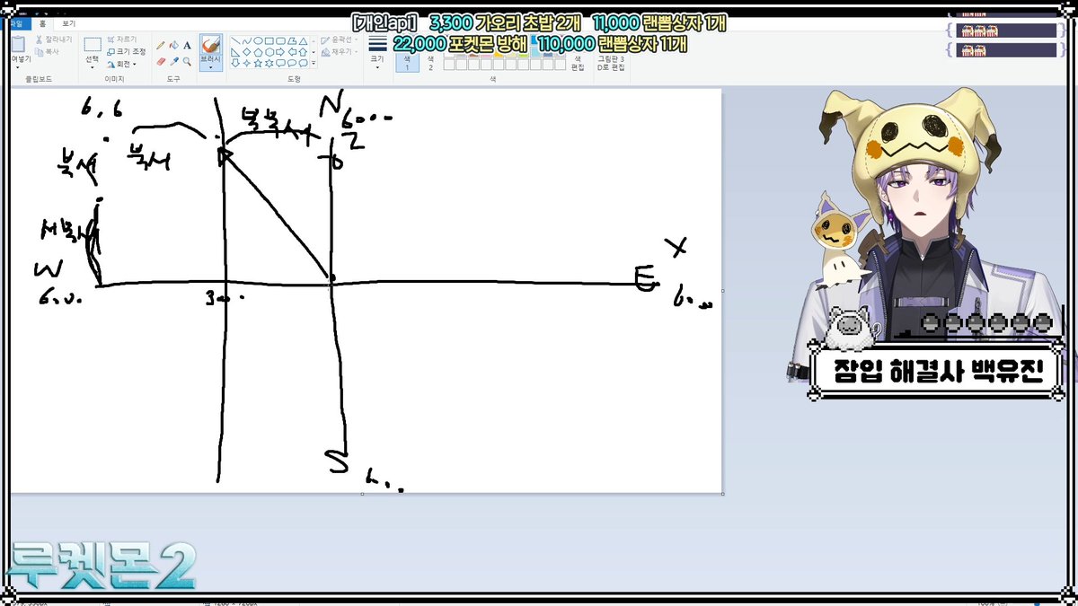
Task: Open the Paste (붙여넣기) dropdown arrow
Action: point(18,66)
